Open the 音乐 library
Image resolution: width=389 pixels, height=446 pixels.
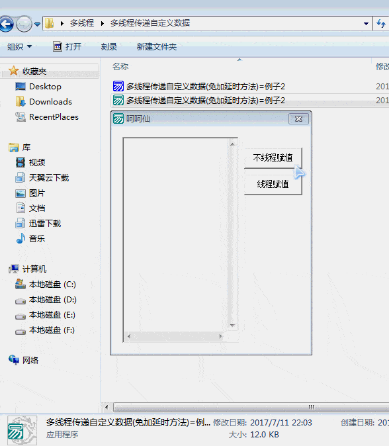tap(30, 238)
